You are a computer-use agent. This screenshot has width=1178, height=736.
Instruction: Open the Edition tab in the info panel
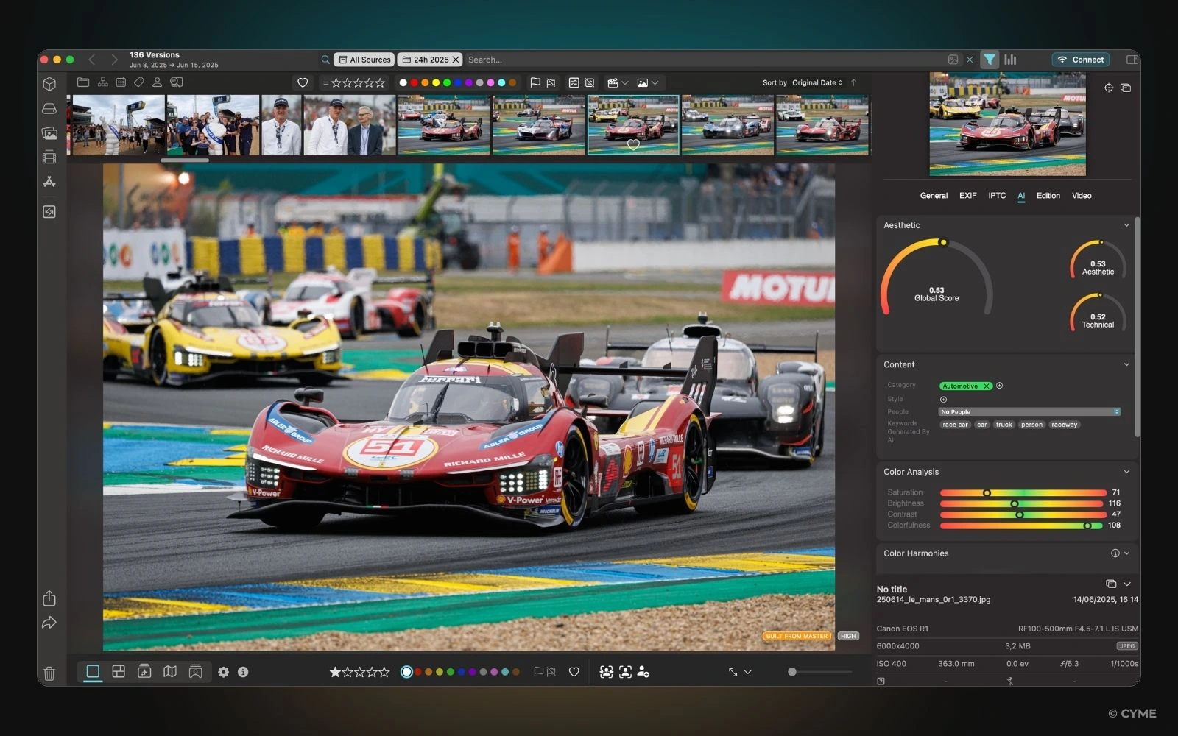point(1048,196)
